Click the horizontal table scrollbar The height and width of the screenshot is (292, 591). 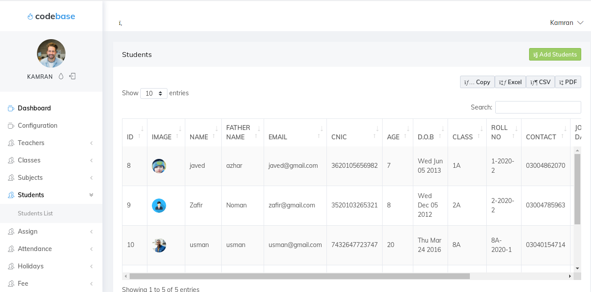click(x=300, y=276)
